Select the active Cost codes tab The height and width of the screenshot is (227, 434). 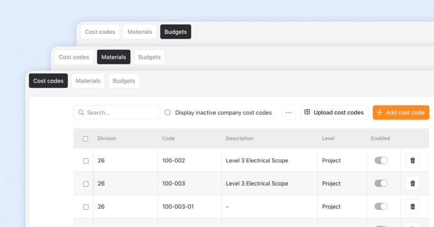48,81
